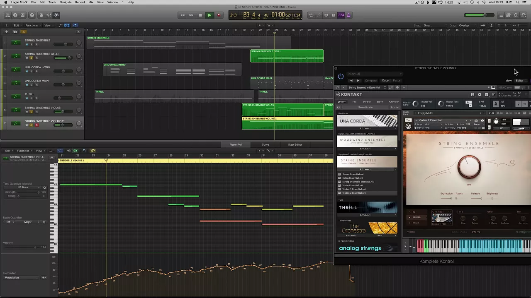Go to previous preset with left arrow
Viewport: 531px width, 298px height.
click(x=351, y=81)
